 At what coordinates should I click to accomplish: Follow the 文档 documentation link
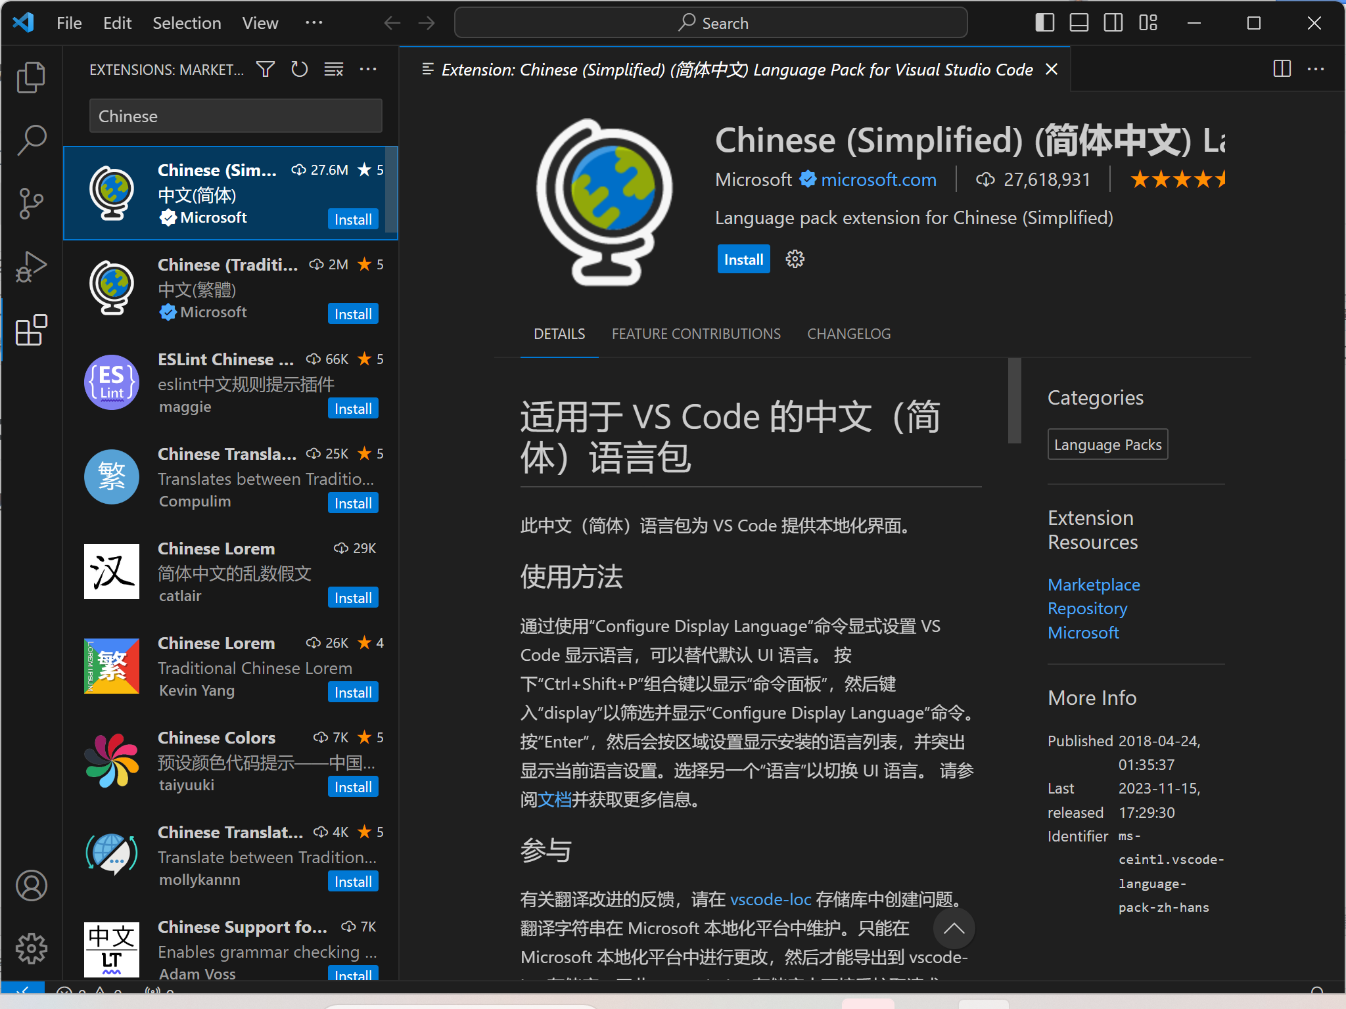554,799
